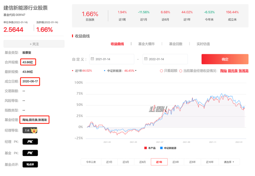Select the 近1年 range tab
The height and width of the screenshot is (176, 255).
pyautogui.click(x=159, y=162)
